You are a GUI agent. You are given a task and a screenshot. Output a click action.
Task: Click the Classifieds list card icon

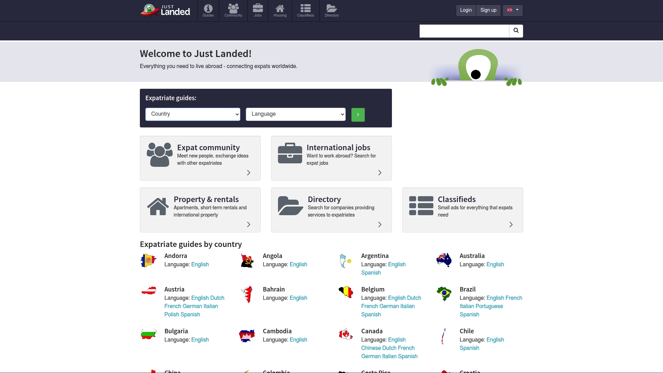pyautogui.click(x=421, y=205)
